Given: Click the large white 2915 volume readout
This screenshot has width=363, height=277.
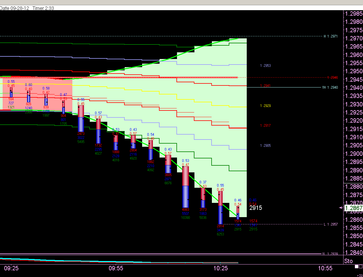Looking at the screenshot, I should pyautogui.click(x=256, y=208).
